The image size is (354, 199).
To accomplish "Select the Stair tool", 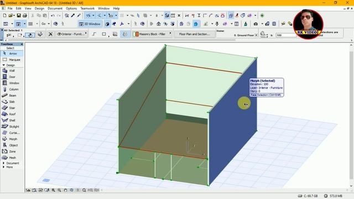I will (12, 108).
